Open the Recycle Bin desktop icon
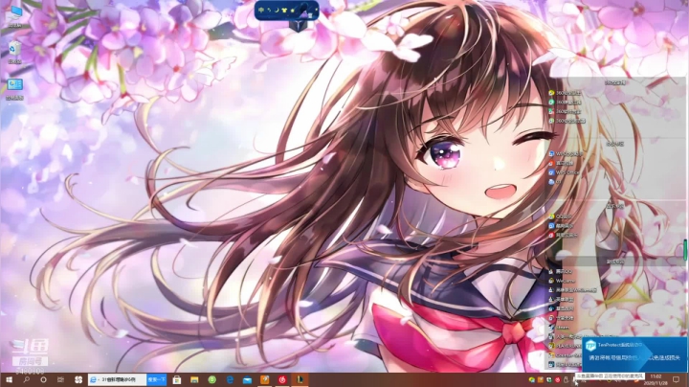689x387 pixels. pos(14,53)
